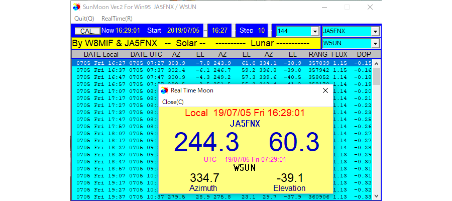Open the JA5FNX station dropdown
This screenshot has width=452, height=201.
[375, 31]
